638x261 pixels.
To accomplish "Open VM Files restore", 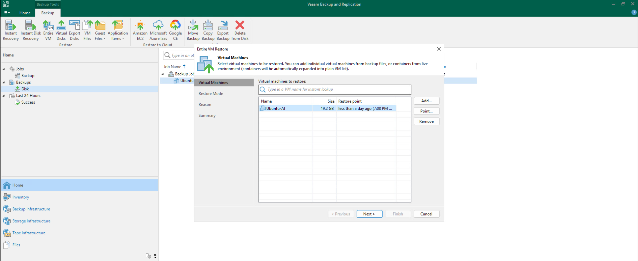I will 87,30.
